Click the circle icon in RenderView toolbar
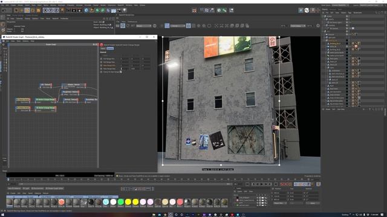Screen dimensions: 387x217 coord(209,25)
